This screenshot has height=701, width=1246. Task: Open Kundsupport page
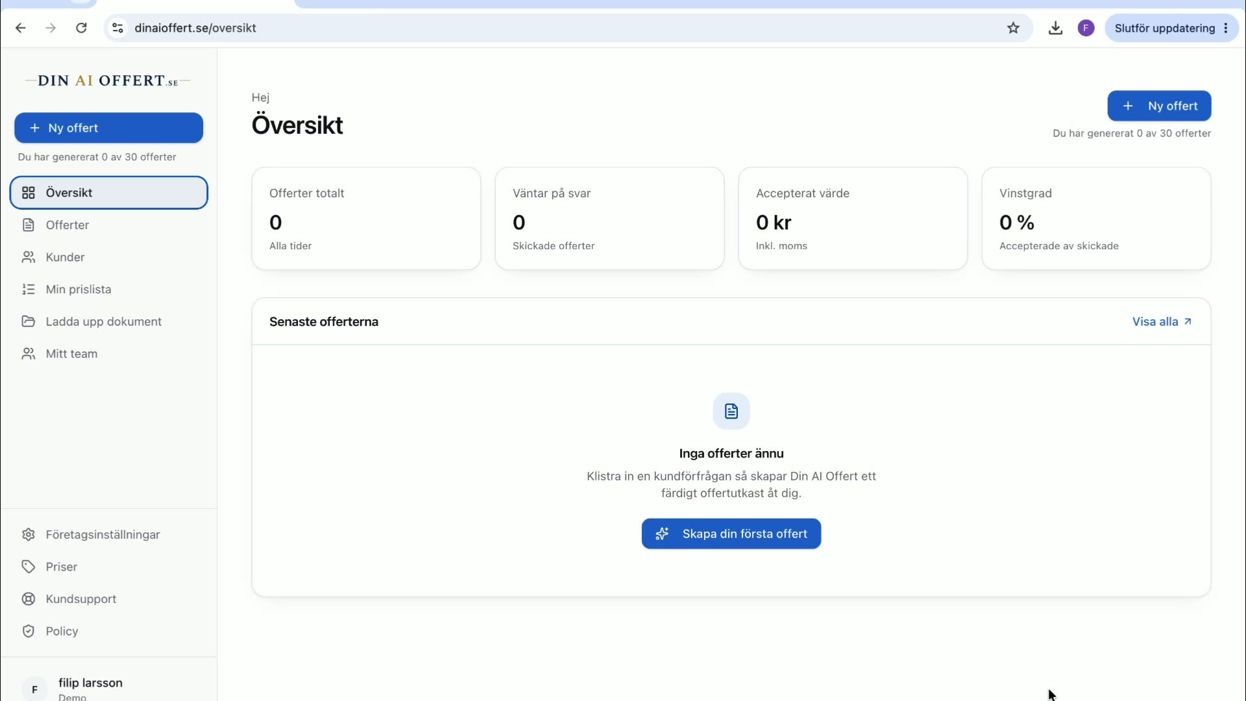(x=109, y=599)
